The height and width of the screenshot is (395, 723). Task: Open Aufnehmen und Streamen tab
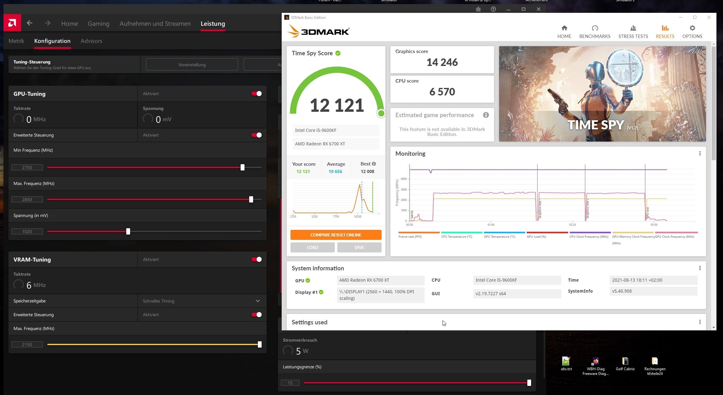click(155, 24)
